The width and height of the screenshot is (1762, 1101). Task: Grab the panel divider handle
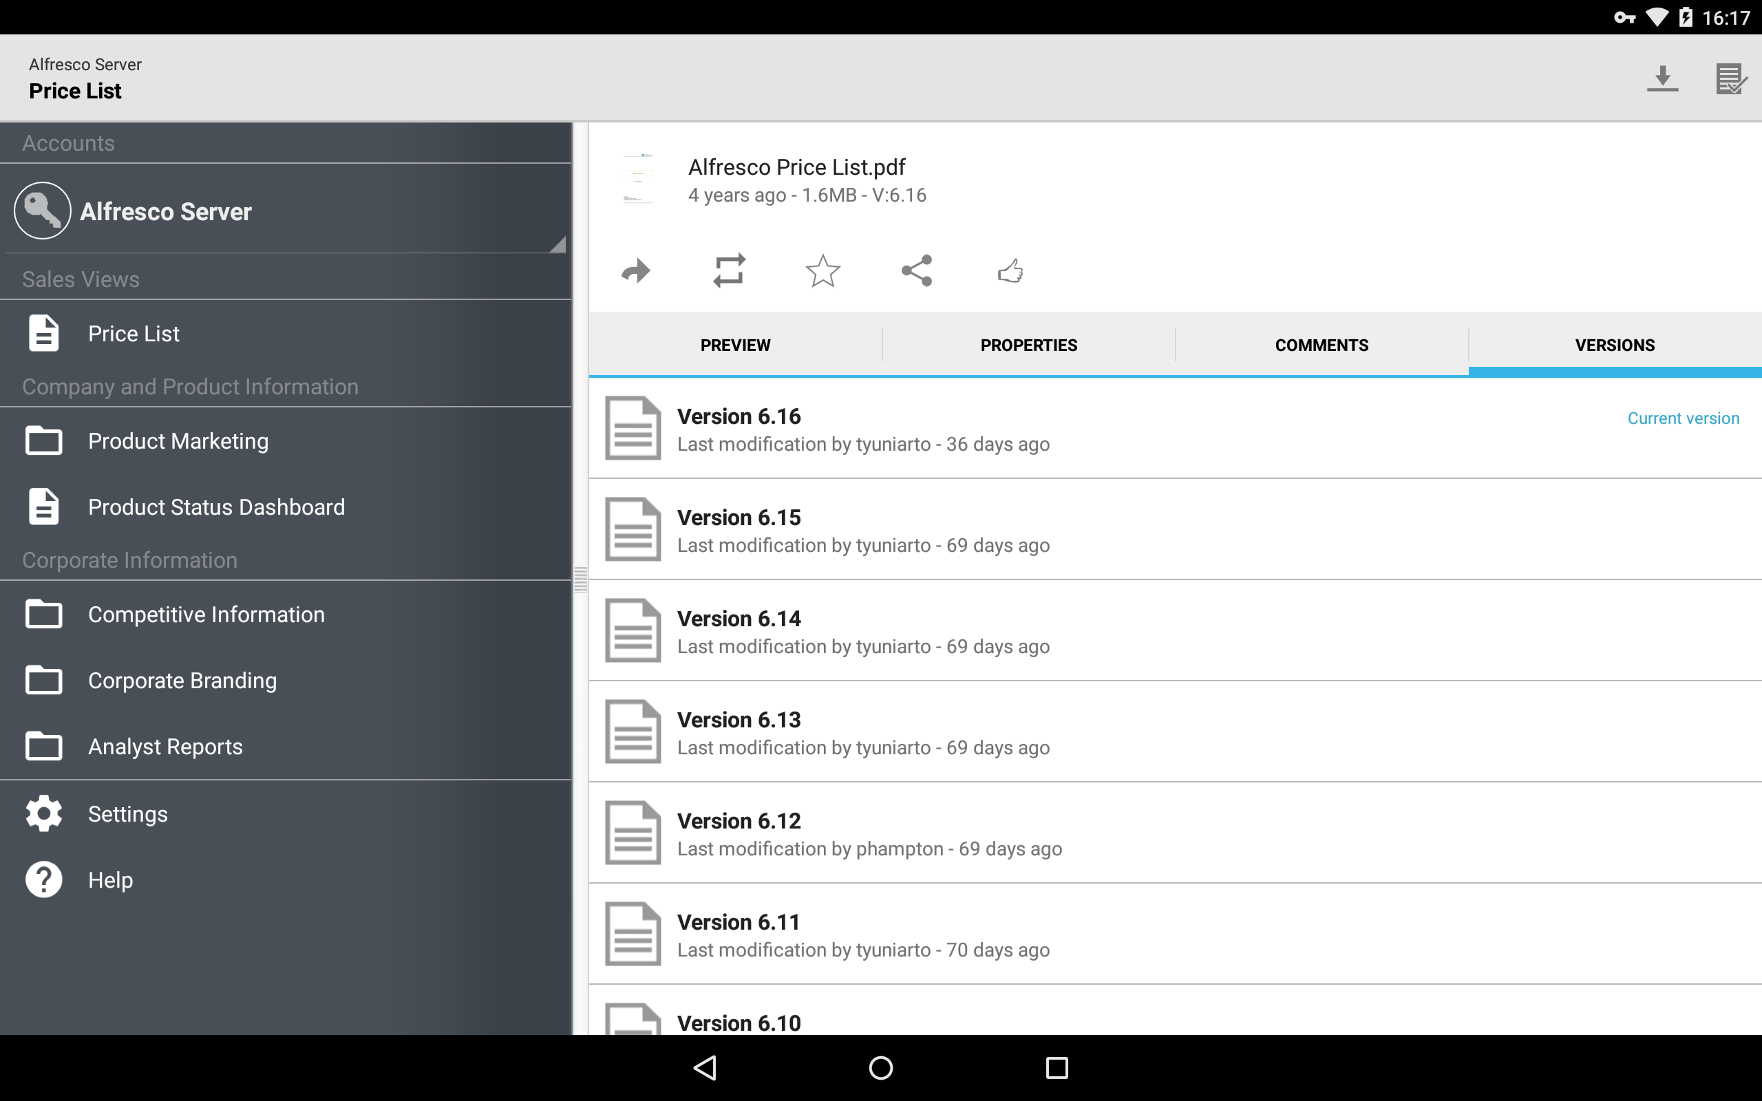tap(580, 579)
